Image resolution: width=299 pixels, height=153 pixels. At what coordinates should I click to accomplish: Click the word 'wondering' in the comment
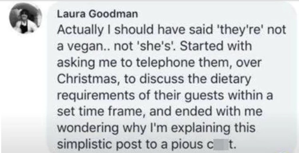point(88,128)
